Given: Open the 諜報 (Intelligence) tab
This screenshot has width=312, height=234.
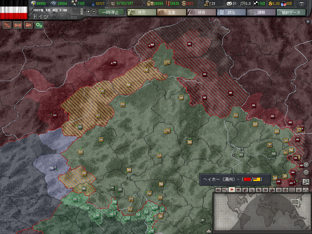Looking at the screenshot, I should tap(261, 12).
